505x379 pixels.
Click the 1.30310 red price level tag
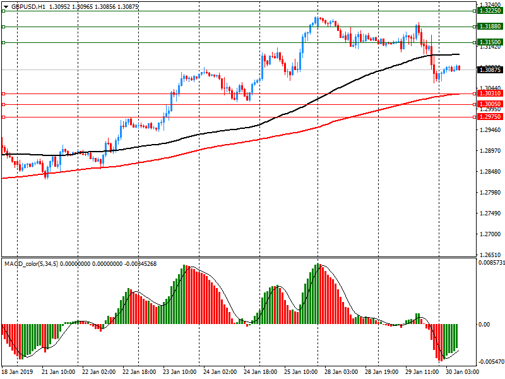[490, 93]
